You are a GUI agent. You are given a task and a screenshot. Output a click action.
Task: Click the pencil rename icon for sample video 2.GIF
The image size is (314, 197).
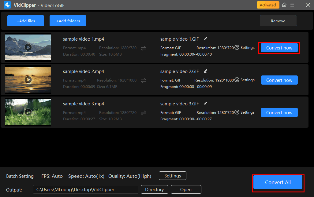tap(205, 71)
